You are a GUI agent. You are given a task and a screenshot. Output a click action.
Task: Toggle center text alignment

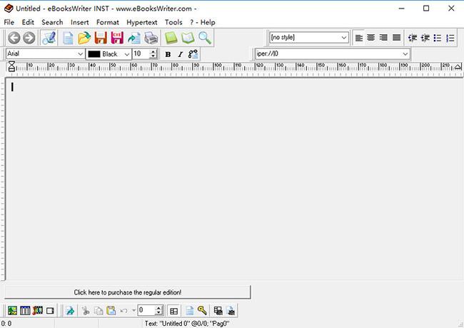click(x=370, y=38)
